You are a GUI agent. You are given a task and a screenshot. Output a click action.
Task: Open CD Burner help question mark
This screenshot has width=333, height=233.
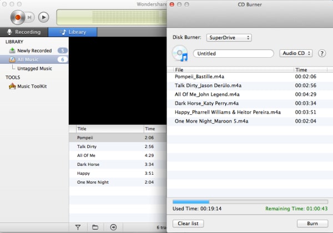(x=322, y=53)
